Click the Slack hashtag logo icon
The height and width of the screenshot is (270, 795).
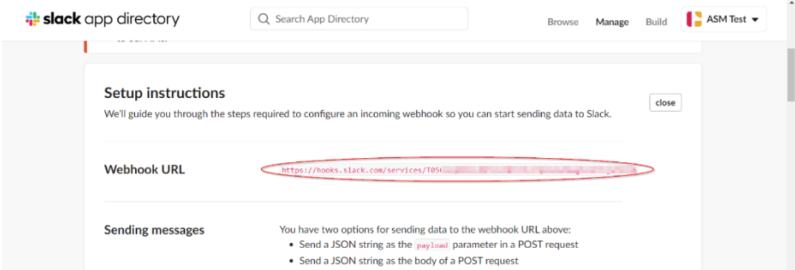(33, 19)
